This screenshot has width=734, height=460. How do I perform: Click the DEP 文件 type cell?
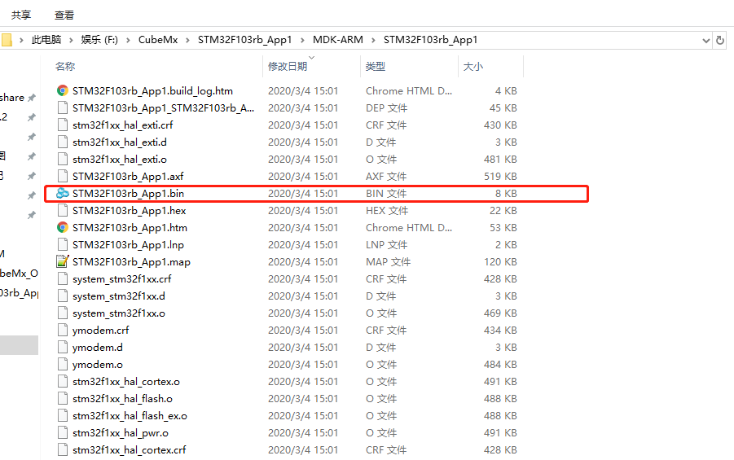click(387, 108)
